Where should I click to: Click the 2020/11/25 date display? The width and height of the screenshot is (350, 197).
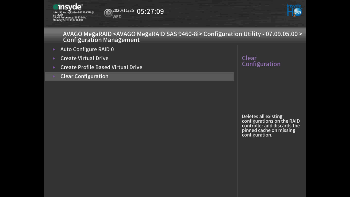coord(123,11)
